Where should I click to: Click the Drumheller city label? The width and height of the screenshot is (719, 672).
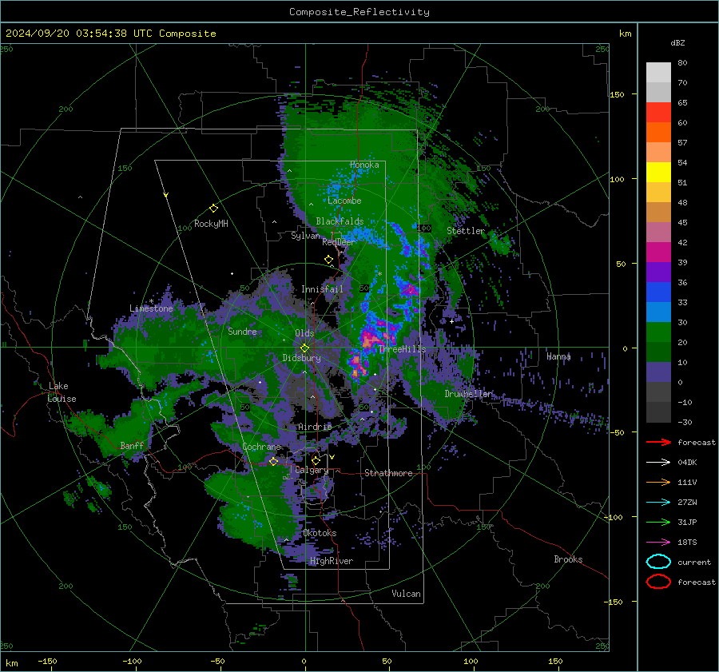(x=469, y=394)
